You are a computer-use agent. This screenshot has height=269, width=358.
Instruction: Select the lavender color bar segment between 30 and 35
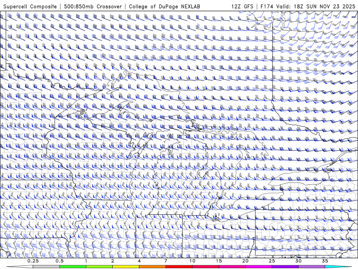coord(311,267)
